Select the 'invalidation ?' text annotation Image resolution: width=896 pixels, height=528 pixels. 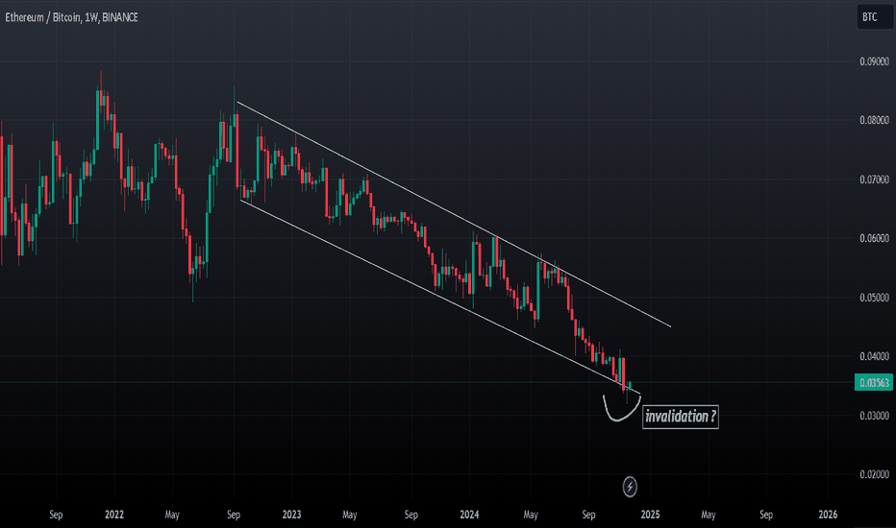click(680, 417)
